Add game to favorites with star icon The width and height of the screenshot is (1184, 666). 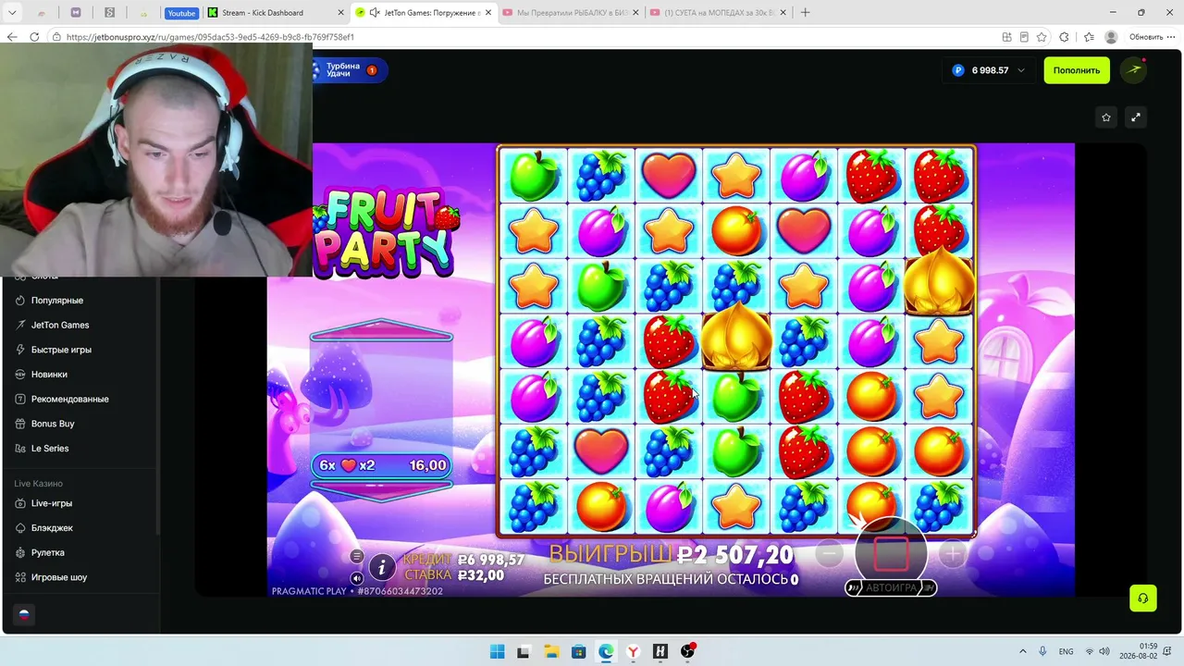coord(1106,117)
